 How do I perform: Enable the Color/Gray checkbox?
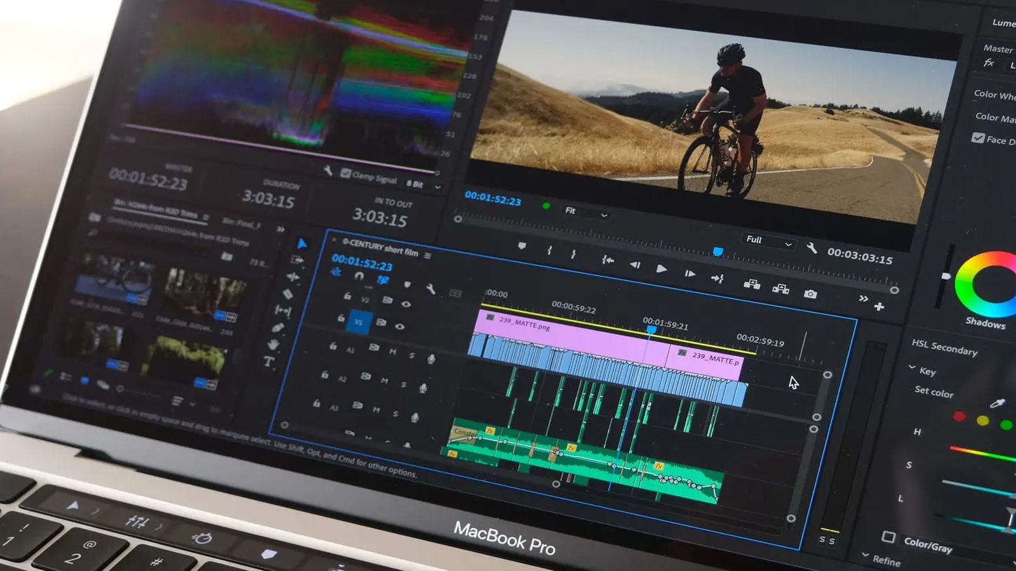point(888,537)
